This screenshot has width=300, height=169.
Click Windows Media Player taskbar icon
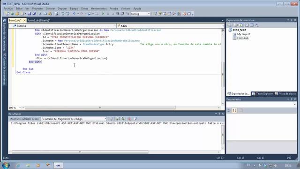click(38, 165)
